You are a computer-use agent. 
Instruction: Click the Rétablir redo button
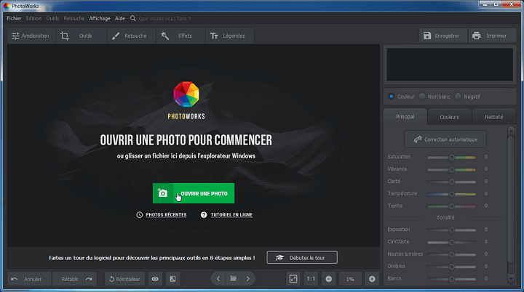coord(74,279)
